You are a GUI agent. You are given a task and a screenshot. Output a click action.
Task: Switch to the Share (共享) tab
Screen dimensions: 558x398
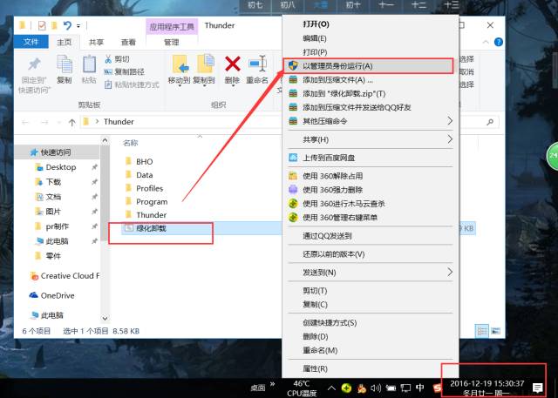(x=96, y=43)
